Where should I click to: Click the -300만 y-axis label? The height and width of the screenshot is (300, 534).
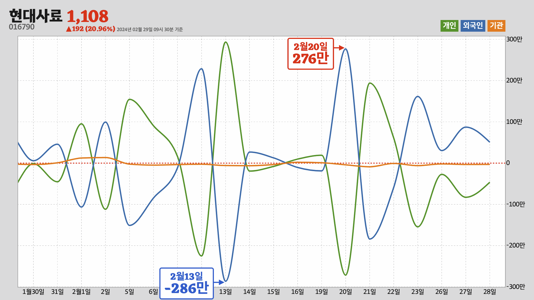pyautogui.click(x=515, y=287)
